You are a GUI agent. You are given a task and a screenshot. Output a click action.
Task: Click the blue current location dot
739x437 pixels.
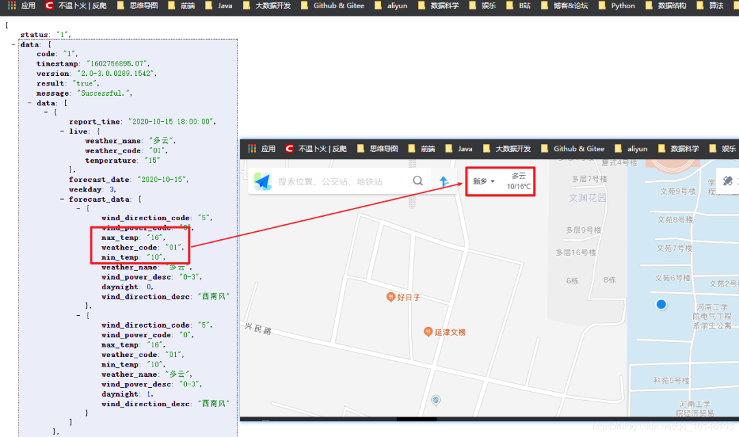[x=661, y=305]
